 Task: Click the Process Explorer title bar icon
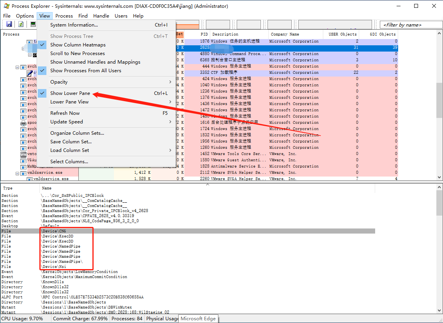tap(6, 6)
